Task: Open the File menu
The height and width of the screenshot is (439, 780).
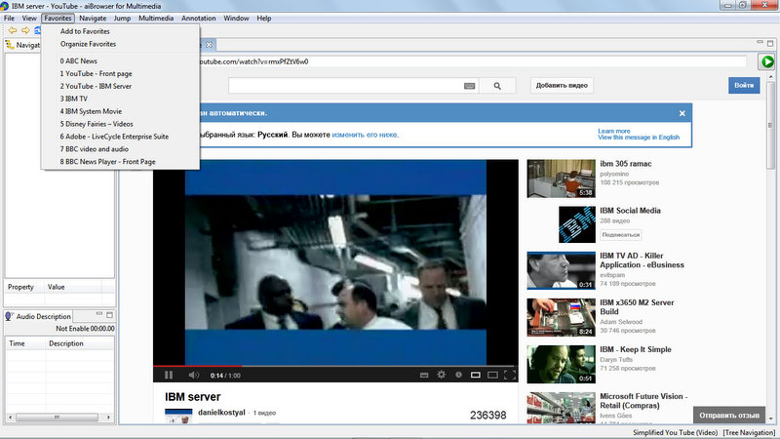Action: pos(10,18)
